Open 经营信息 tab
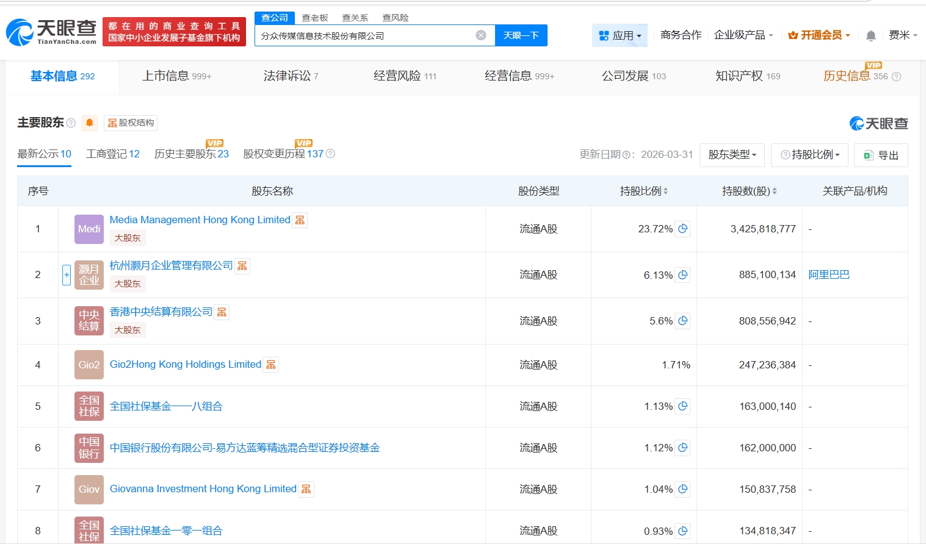 [x=519, y=76]
